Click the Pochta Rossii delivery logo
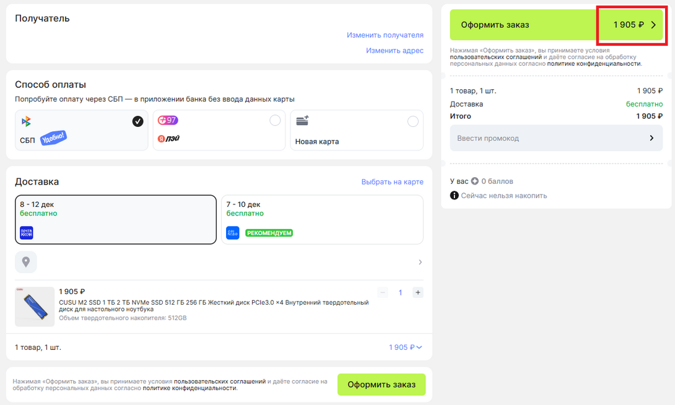675x405 pixels. (27, 233)
